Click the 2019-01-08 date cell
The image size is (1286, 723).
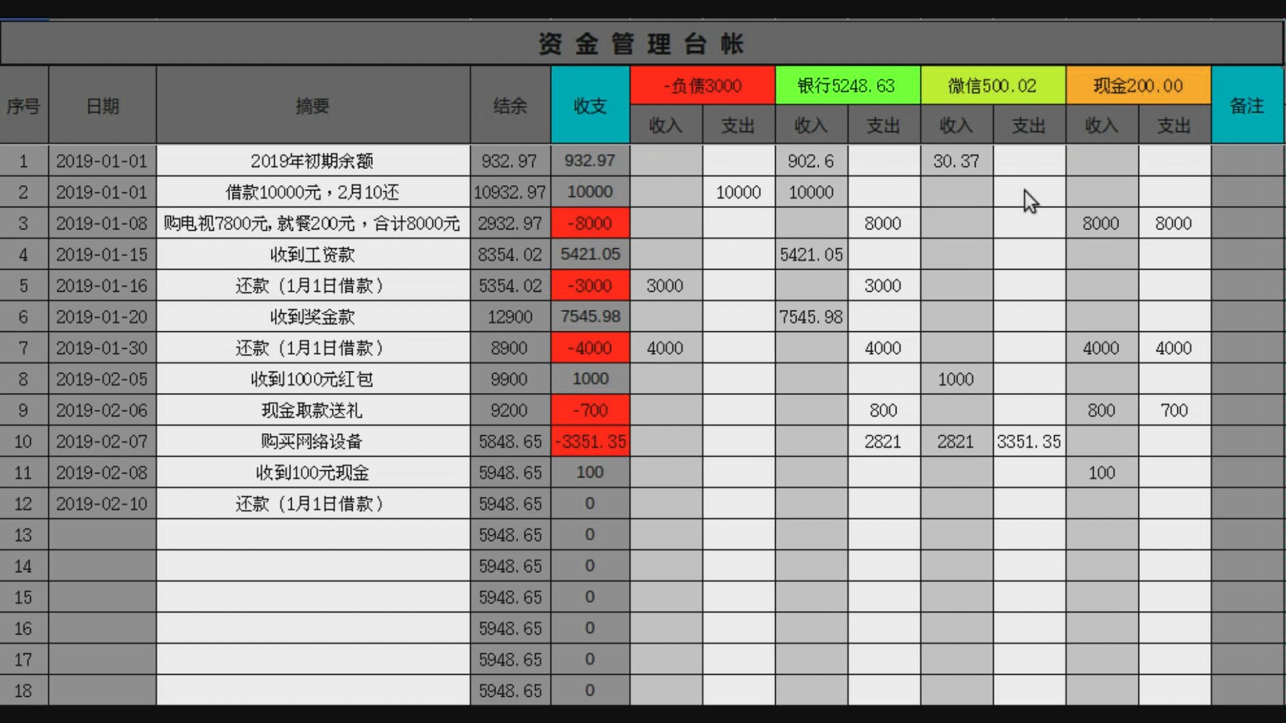[x=103, y=223]
